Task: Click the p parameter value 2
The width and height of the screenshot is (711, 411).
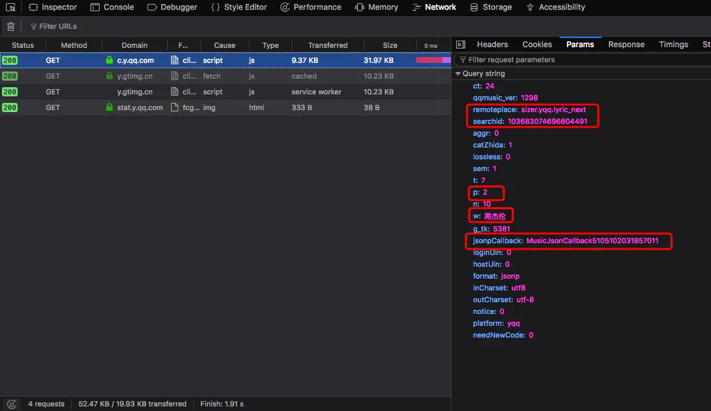Action: click(485, 192)
